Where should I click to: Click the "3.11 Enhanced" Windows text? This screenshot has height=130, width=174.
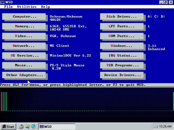156,47
